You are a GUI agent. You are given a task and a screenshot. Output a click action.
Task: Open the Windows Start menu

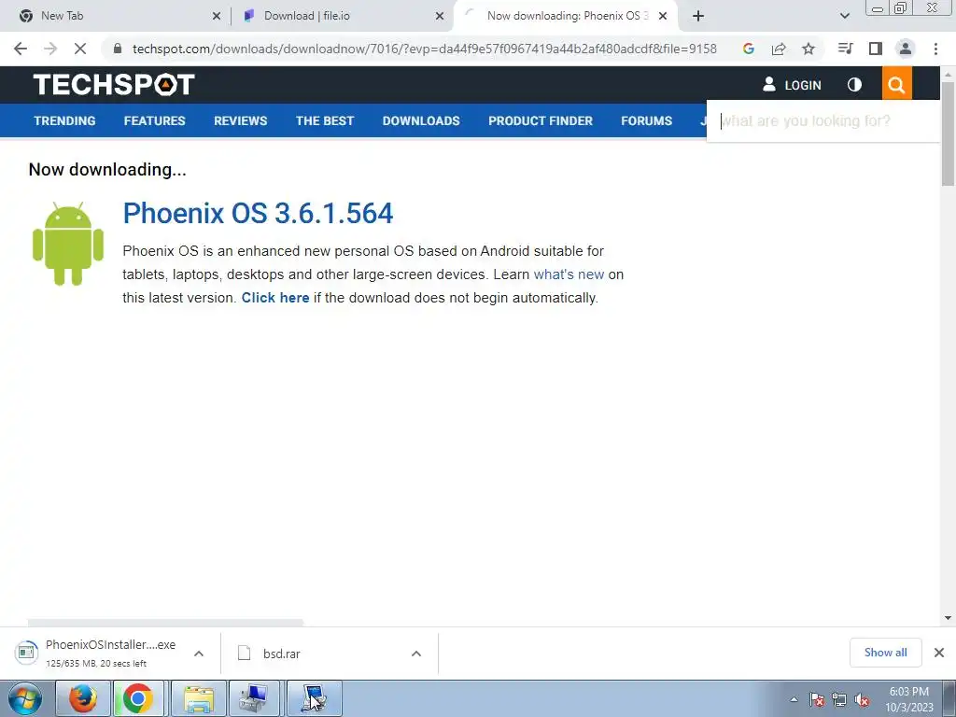click(x=25, y=698)
